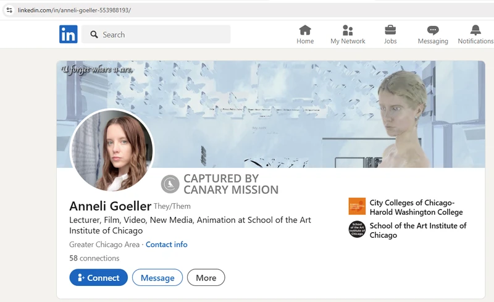Click the Connect button

tap(99, 277)
